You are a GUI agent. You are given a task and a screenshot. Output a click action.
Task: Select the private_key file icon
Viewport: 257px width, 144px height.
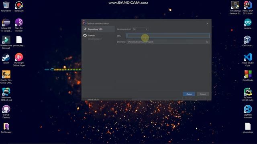coord(19,42)
